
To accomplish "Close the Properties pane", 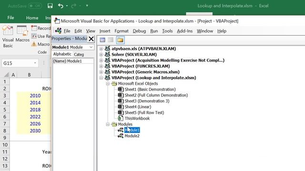I will point(91,39).
